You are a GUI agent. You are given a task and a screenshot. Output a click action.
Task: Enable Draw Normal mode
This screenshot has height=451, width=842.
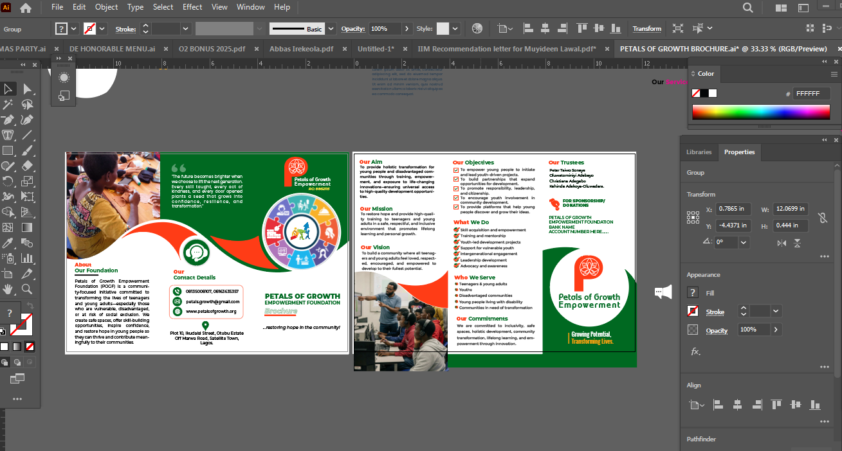point(5,362)
